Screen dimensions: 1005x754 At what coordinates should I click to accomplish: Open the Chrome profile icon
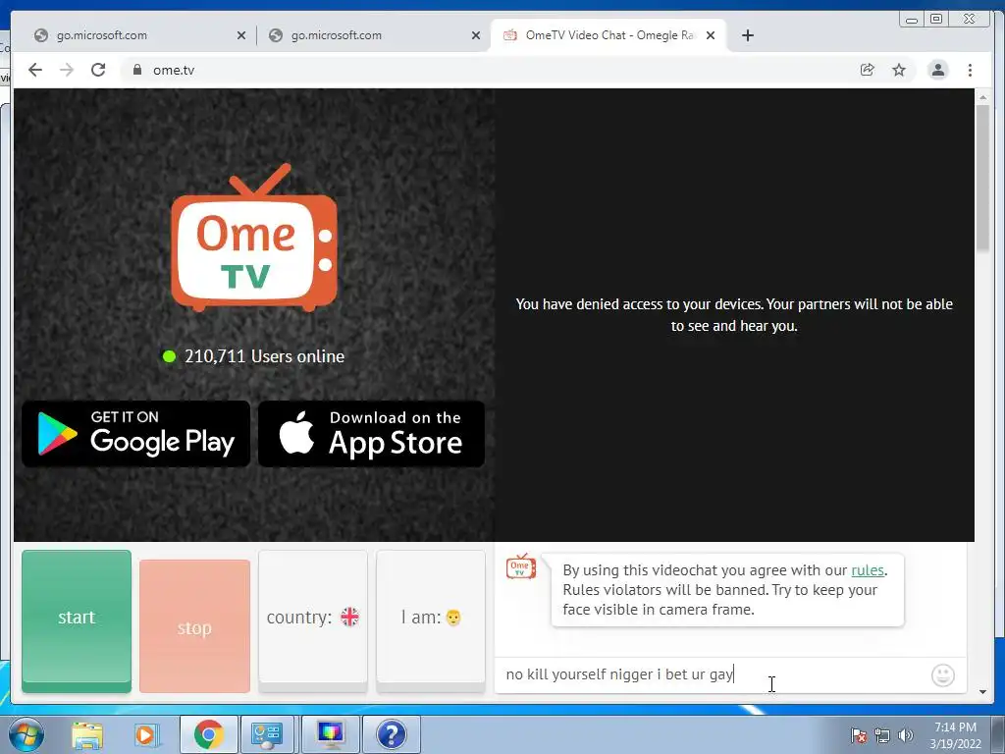[x=937, y=70]
